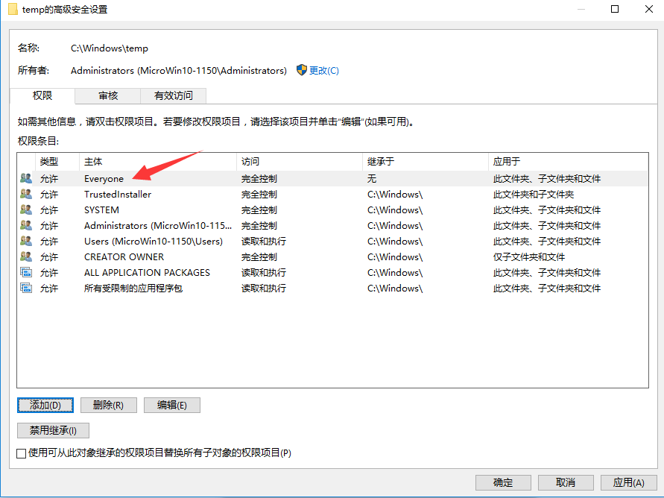This screenshot has width=664, height=498.
Task: Switch to the 权限 tab
Action: (x=42, y=95)
